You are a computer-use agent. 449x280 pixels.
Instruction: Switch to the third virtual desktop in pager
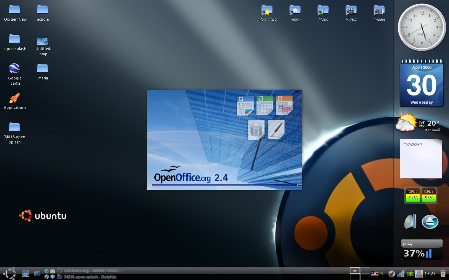coord(355,277)
